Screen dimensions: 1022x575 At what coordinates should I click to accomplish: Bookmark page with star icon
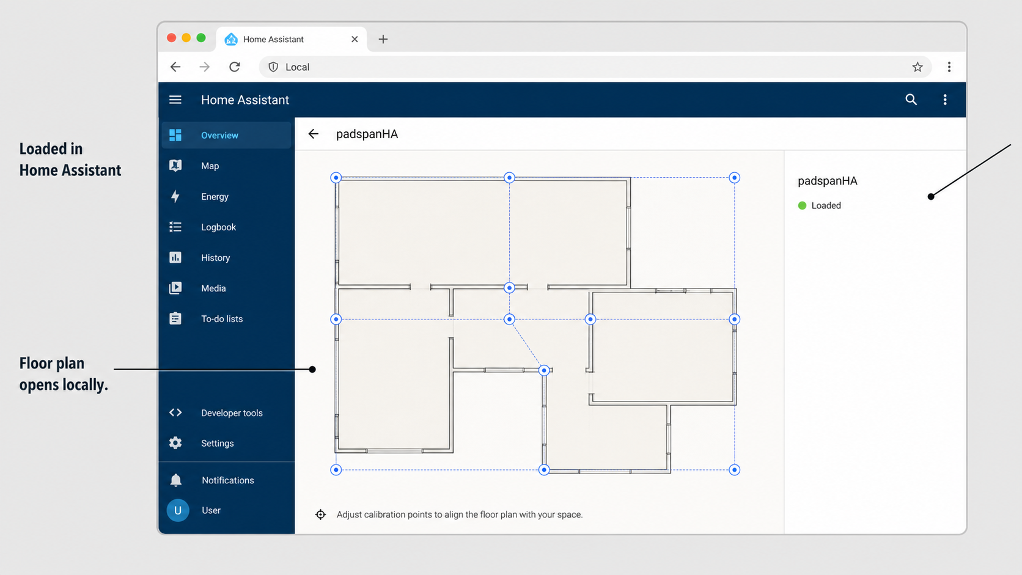point(917,67)
